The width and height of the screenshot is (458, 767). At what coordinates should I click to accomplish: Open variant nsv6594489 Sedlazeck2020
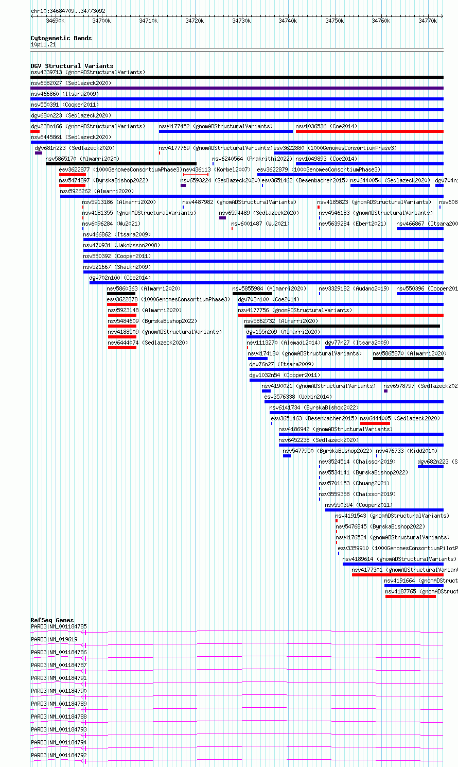(259, 213)
